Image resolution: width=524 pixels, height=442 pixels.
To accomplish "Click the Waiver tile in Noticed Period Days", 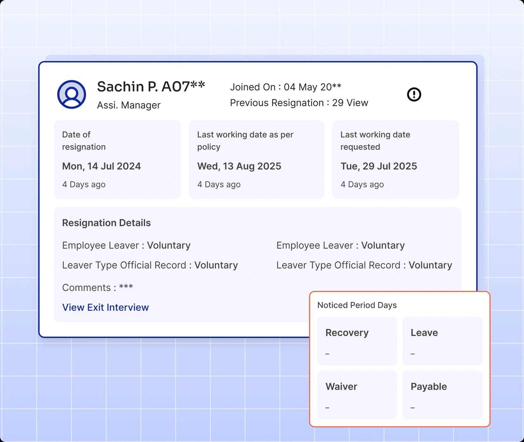I will tap(357, 395).
